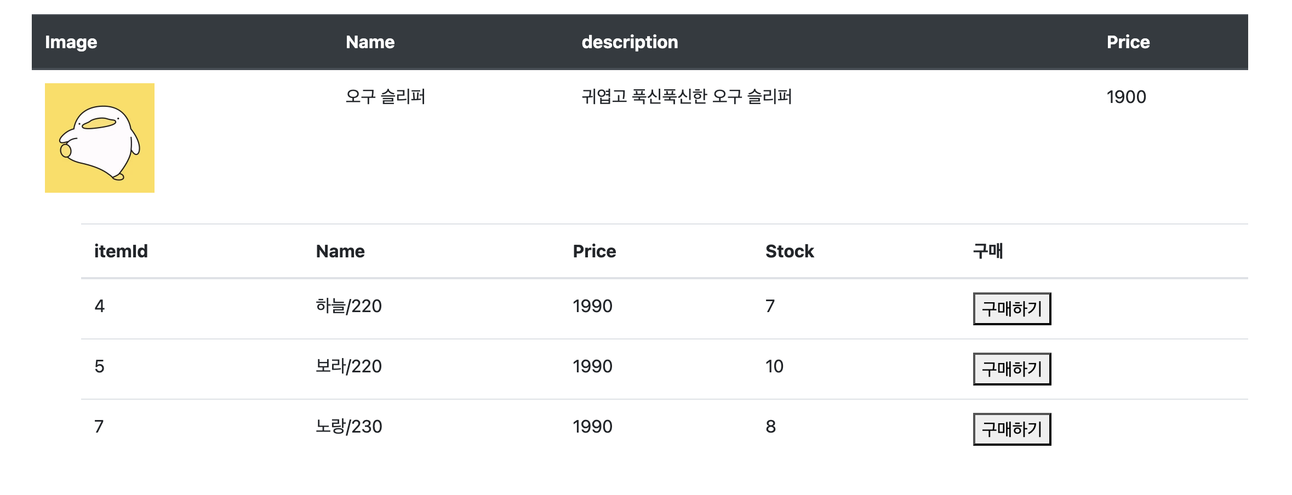Click the 구매 column header
The image size is (1292, 495).
click(987, 251)
